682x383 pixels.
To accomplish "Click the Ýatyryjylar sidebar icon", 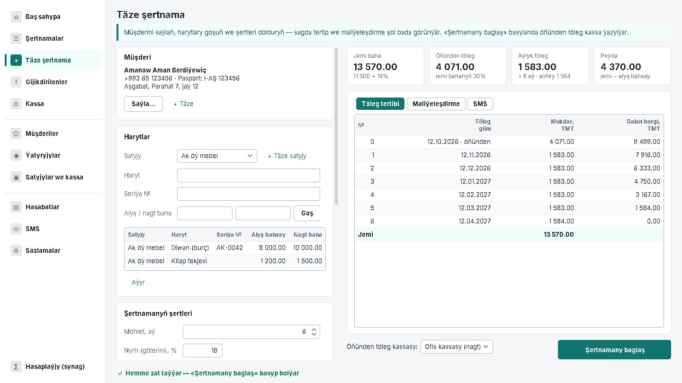I will 16,155.
